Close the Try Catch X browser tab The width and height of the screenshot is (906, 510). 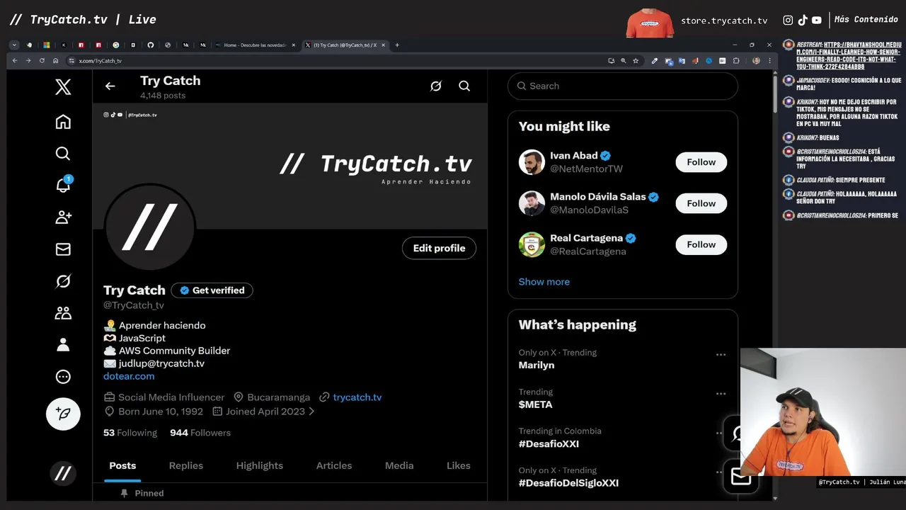click(384, 45)
